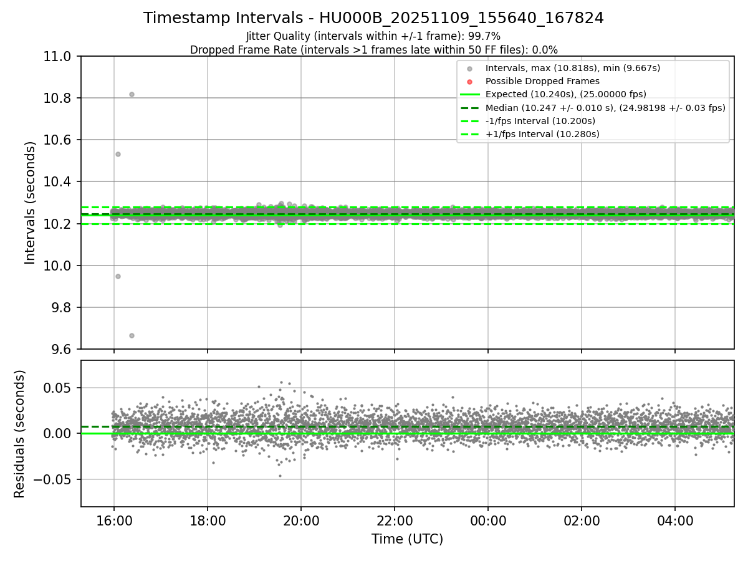Click the 22:00 time tick label
748x561 pixels.
tap(395, 520)
